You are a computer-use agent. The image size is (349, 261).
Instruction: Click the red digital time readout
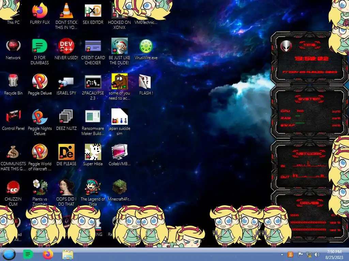(312, 58)
